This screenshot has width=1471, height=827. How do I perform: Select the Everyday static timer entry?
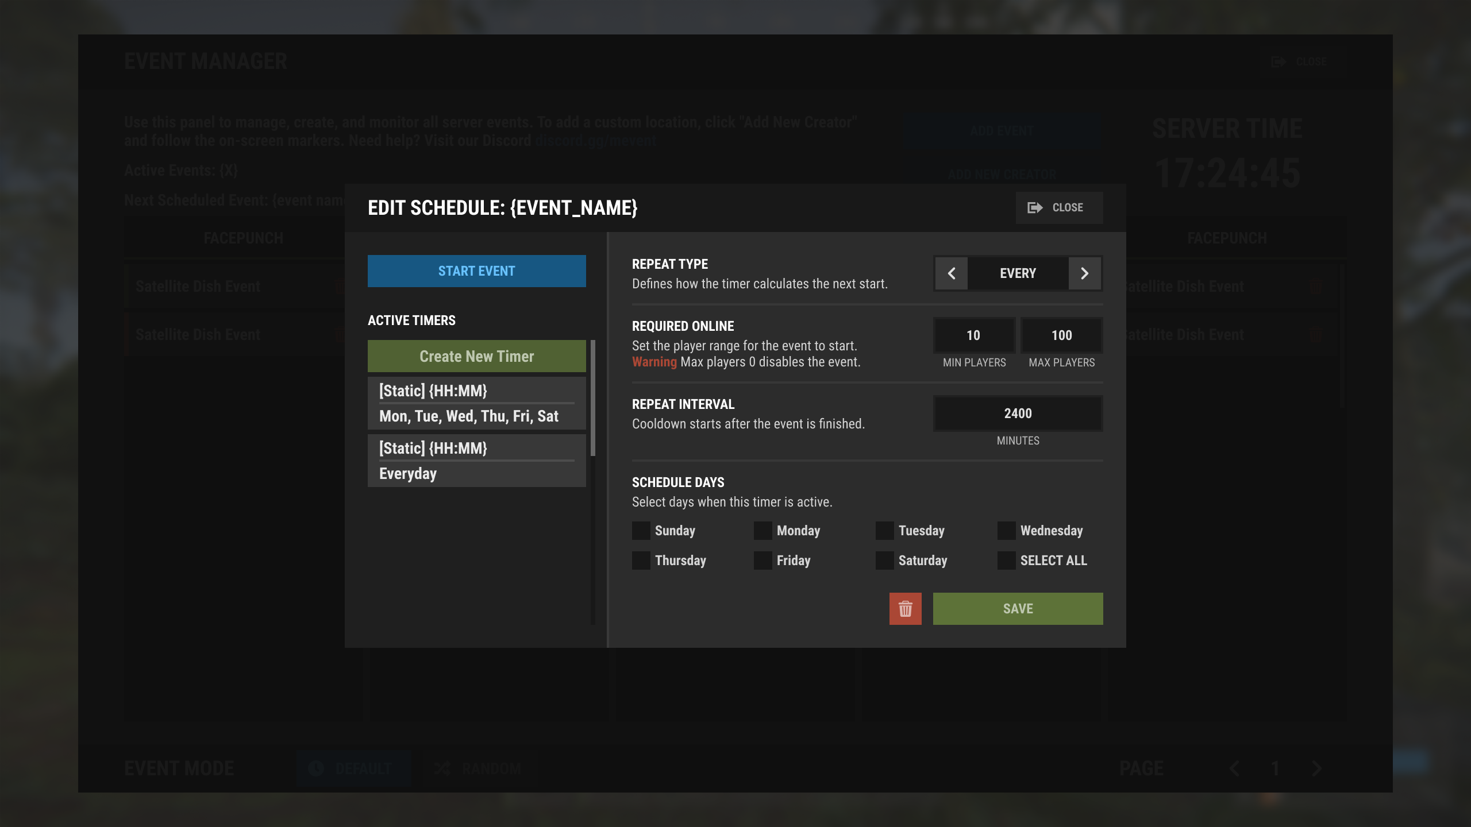tap(476, 461)
